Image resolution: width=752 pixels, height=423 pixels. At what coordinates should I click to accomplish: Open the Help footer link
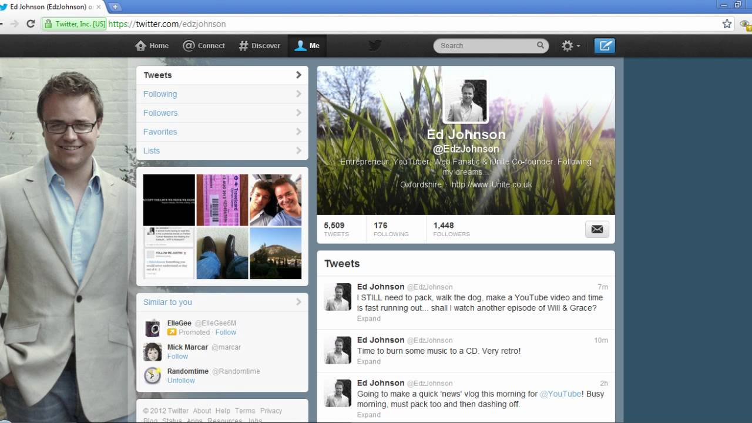click(x=223, y=411)
